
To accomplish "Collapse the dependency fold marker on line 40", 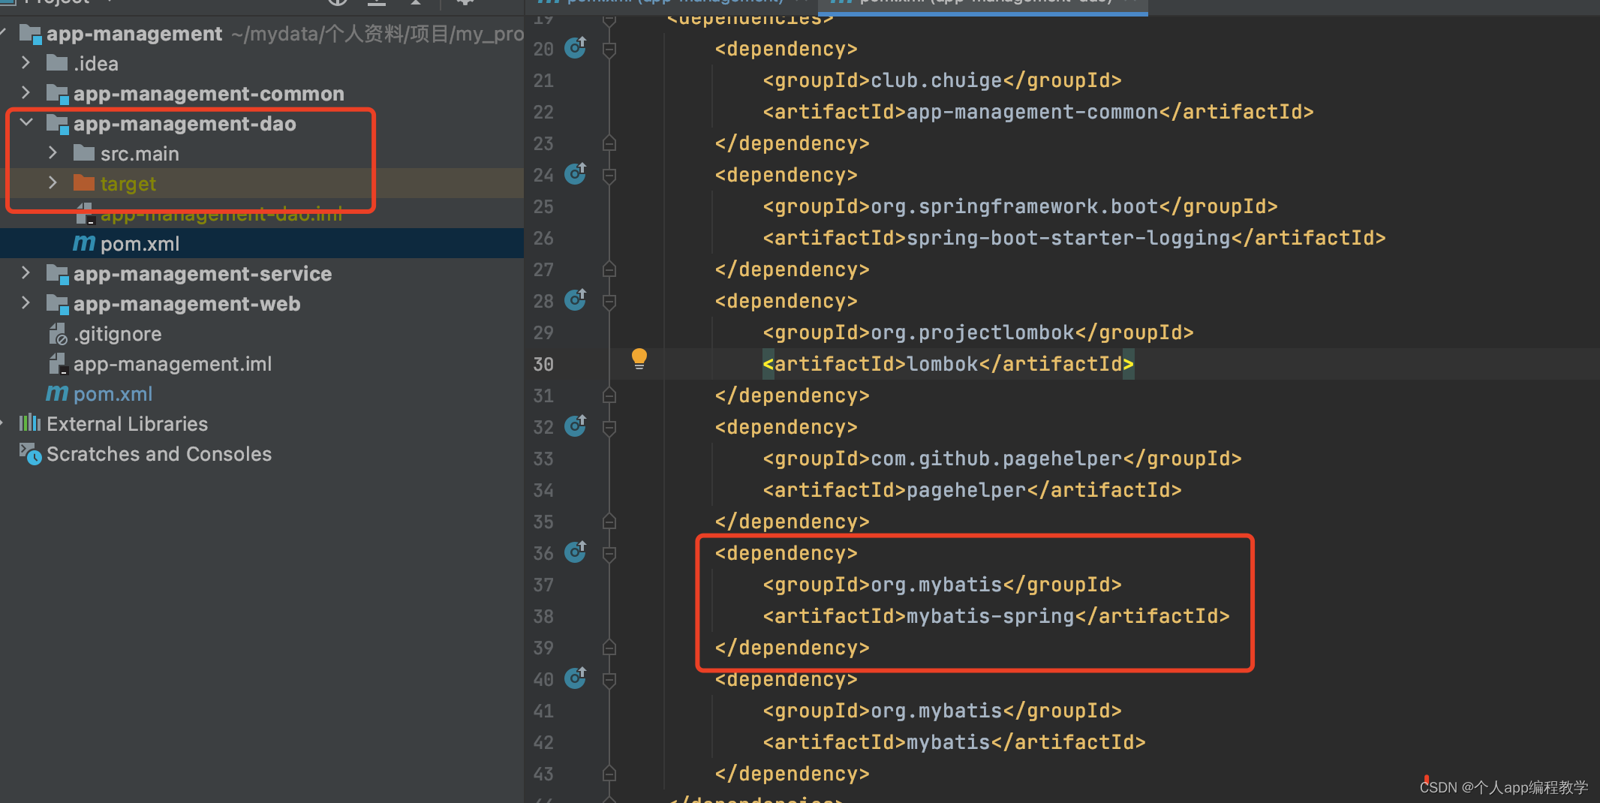I will (609, 680).
